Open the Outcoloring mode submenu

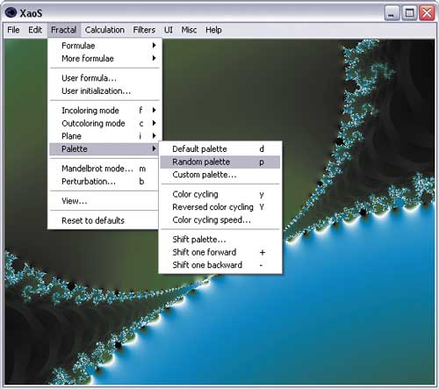[104, 123]
